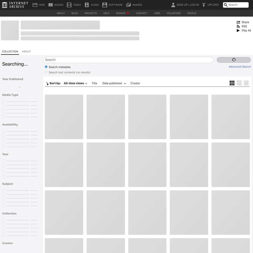The height and width of the screenshot is (253, 253).
Task: Select Search text contents radio option
Action: 46,72
